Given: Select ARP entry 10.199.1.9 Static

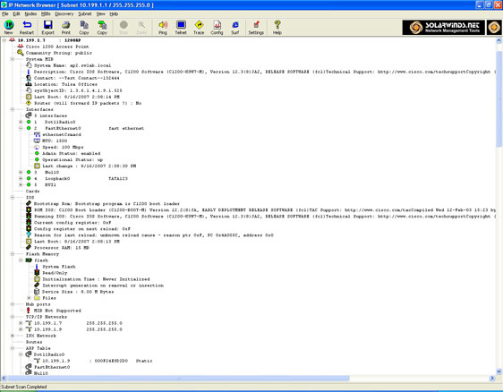Looking at the screenshot, I should 98,361.
